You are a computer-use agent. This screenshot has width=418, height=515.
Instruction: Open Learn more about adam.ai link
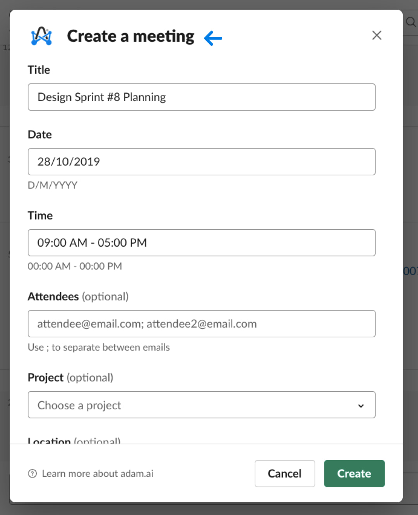coord(98,474)
